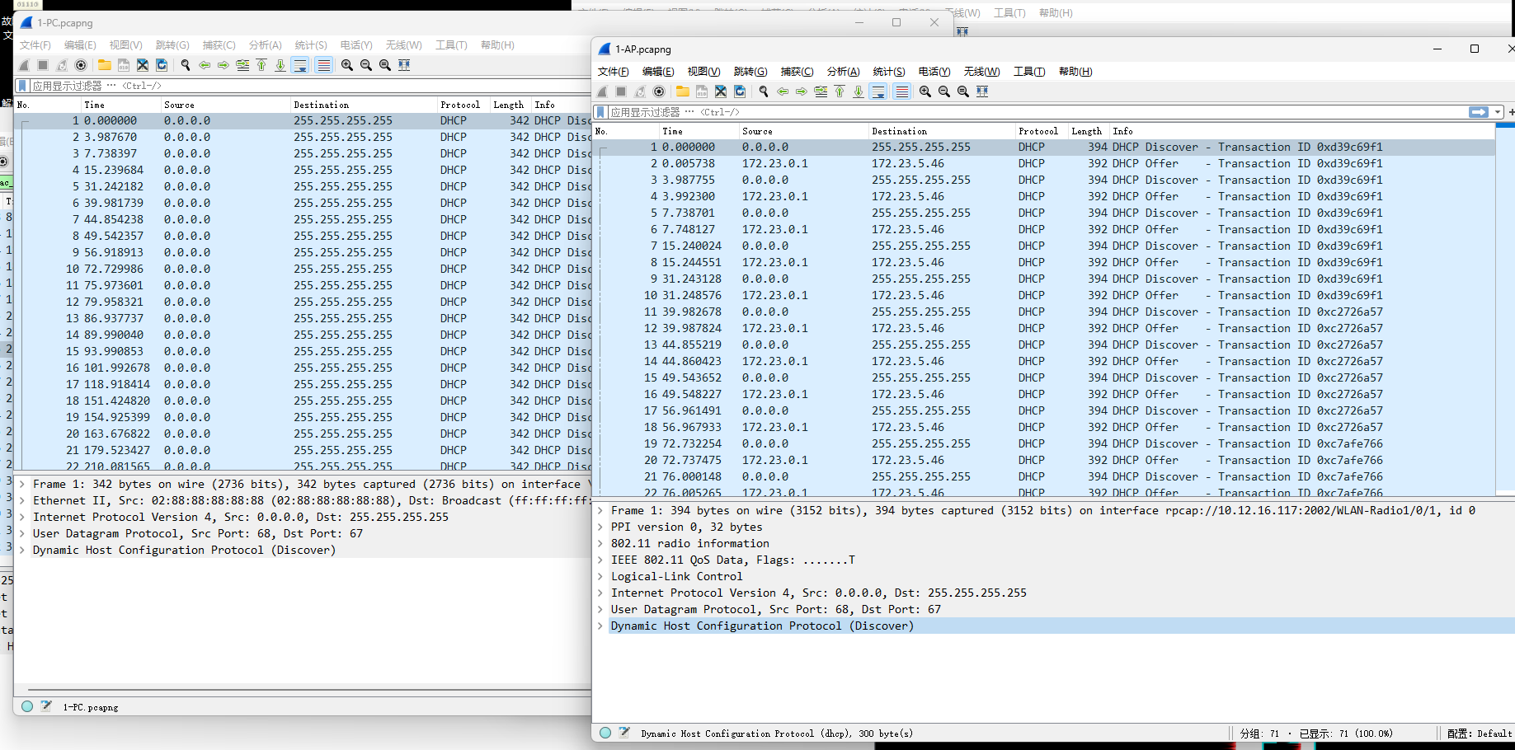Open 无线(W) menu in 1-AP window
The width and height of the screenshot is (1515, 750).
pos(981,72)
